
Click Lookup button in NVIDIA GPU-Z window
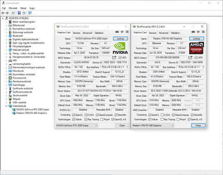tap(120, 38)
